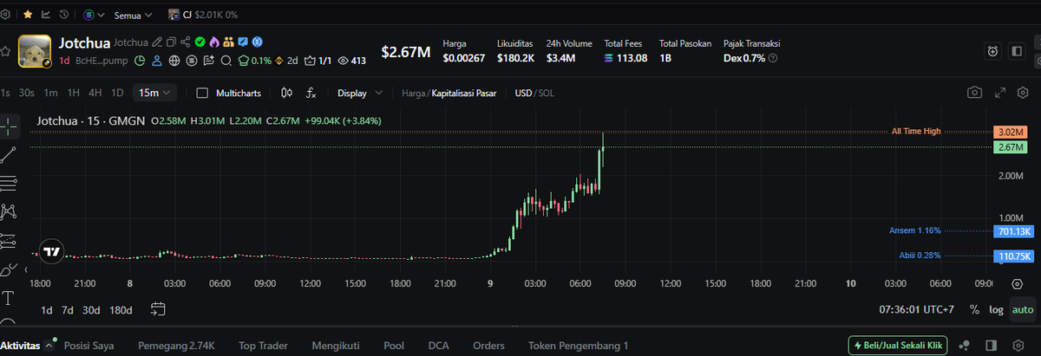Open the go-to-date calendar icon
The height and width of the screenshot is (356, 1041).
coord(158,308)
